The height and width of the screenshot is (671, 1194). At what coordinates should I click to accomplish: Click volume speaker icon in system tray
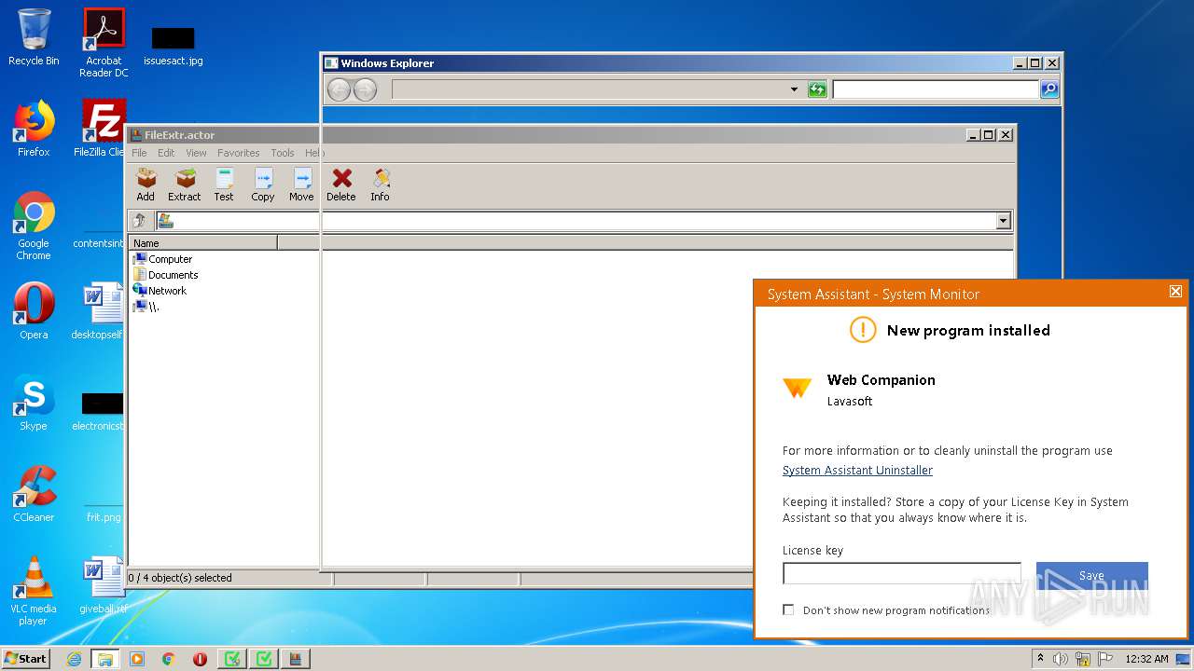point(1061,659)
